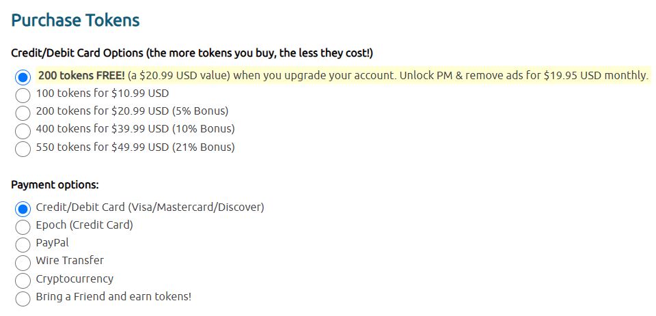
Task: Click the 'Wire Transfer' label text
Action: (x=70, y=260)
